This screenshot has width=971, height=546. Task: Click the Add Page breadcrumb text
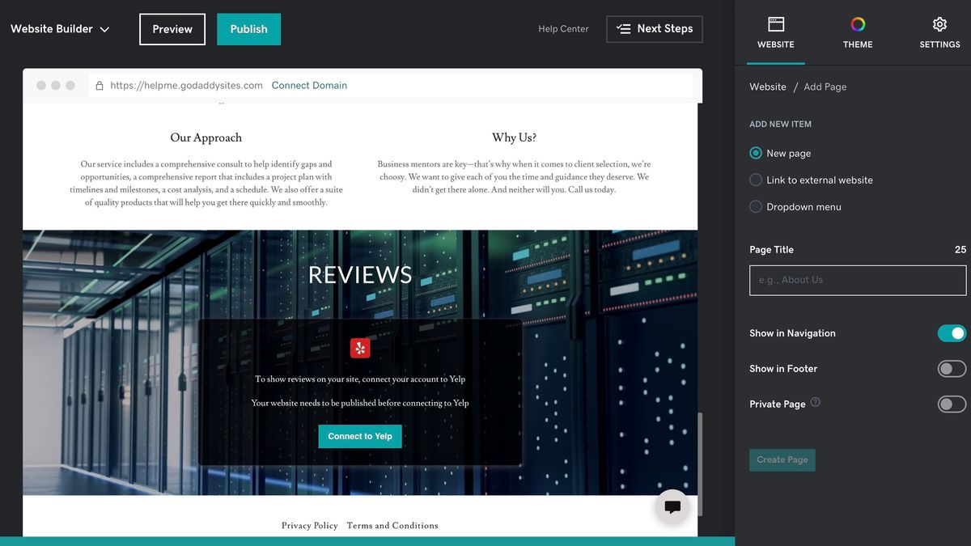click(x=825, y=87)
